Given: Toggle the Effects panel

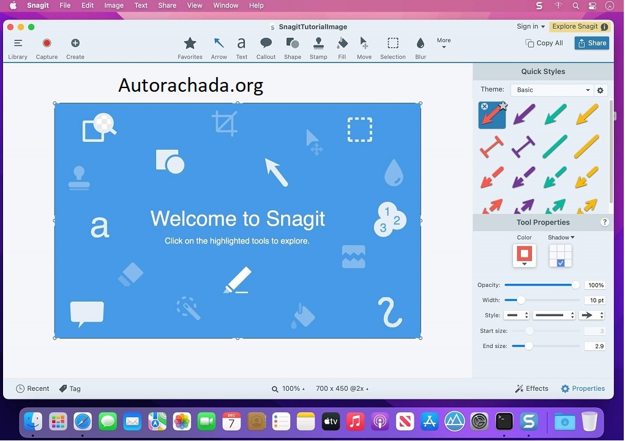Looking at the screenshot, I should point(531,389).
